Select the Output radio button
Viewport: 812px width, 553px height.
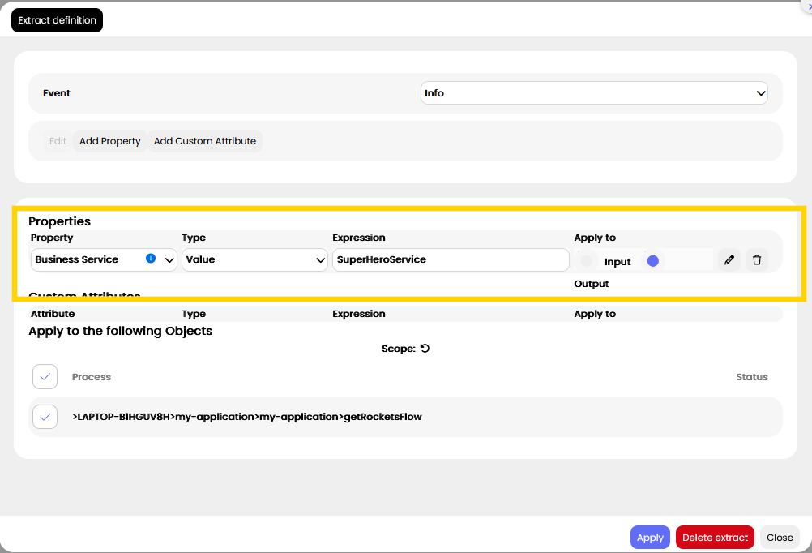(653, 261)
